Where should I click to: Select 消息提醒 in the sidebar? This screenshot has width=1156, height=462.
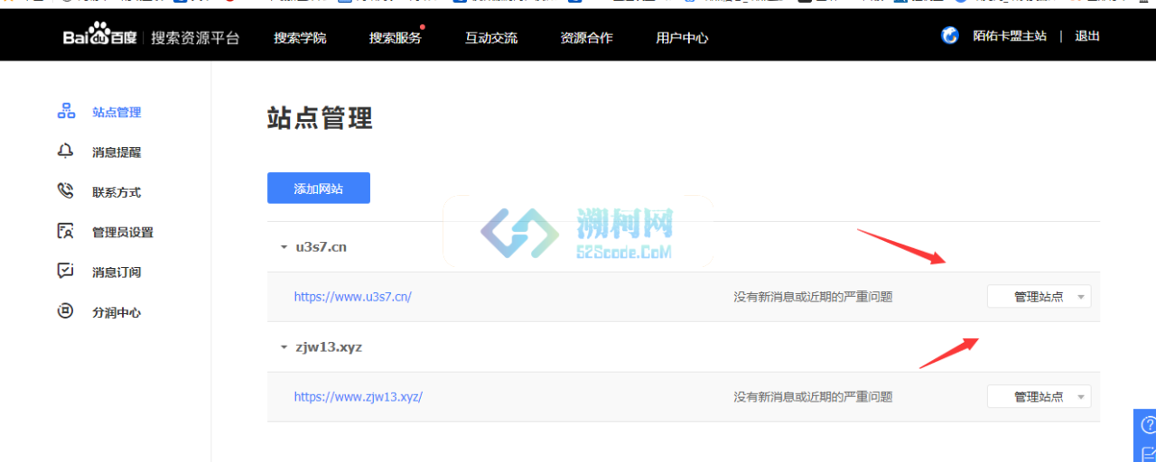tap(117, 152)
